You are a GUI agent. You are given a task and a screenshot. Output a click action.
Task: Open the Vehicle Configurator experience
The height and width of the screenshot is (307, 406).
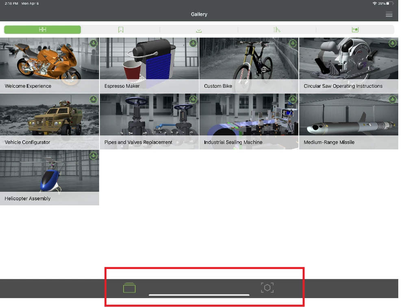[x=49, y=118]
